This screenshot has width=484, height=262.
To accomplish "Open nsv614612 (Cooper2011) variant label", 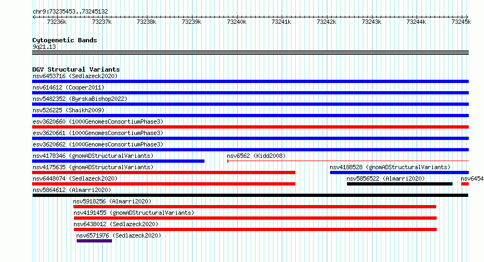I will 69,87.
